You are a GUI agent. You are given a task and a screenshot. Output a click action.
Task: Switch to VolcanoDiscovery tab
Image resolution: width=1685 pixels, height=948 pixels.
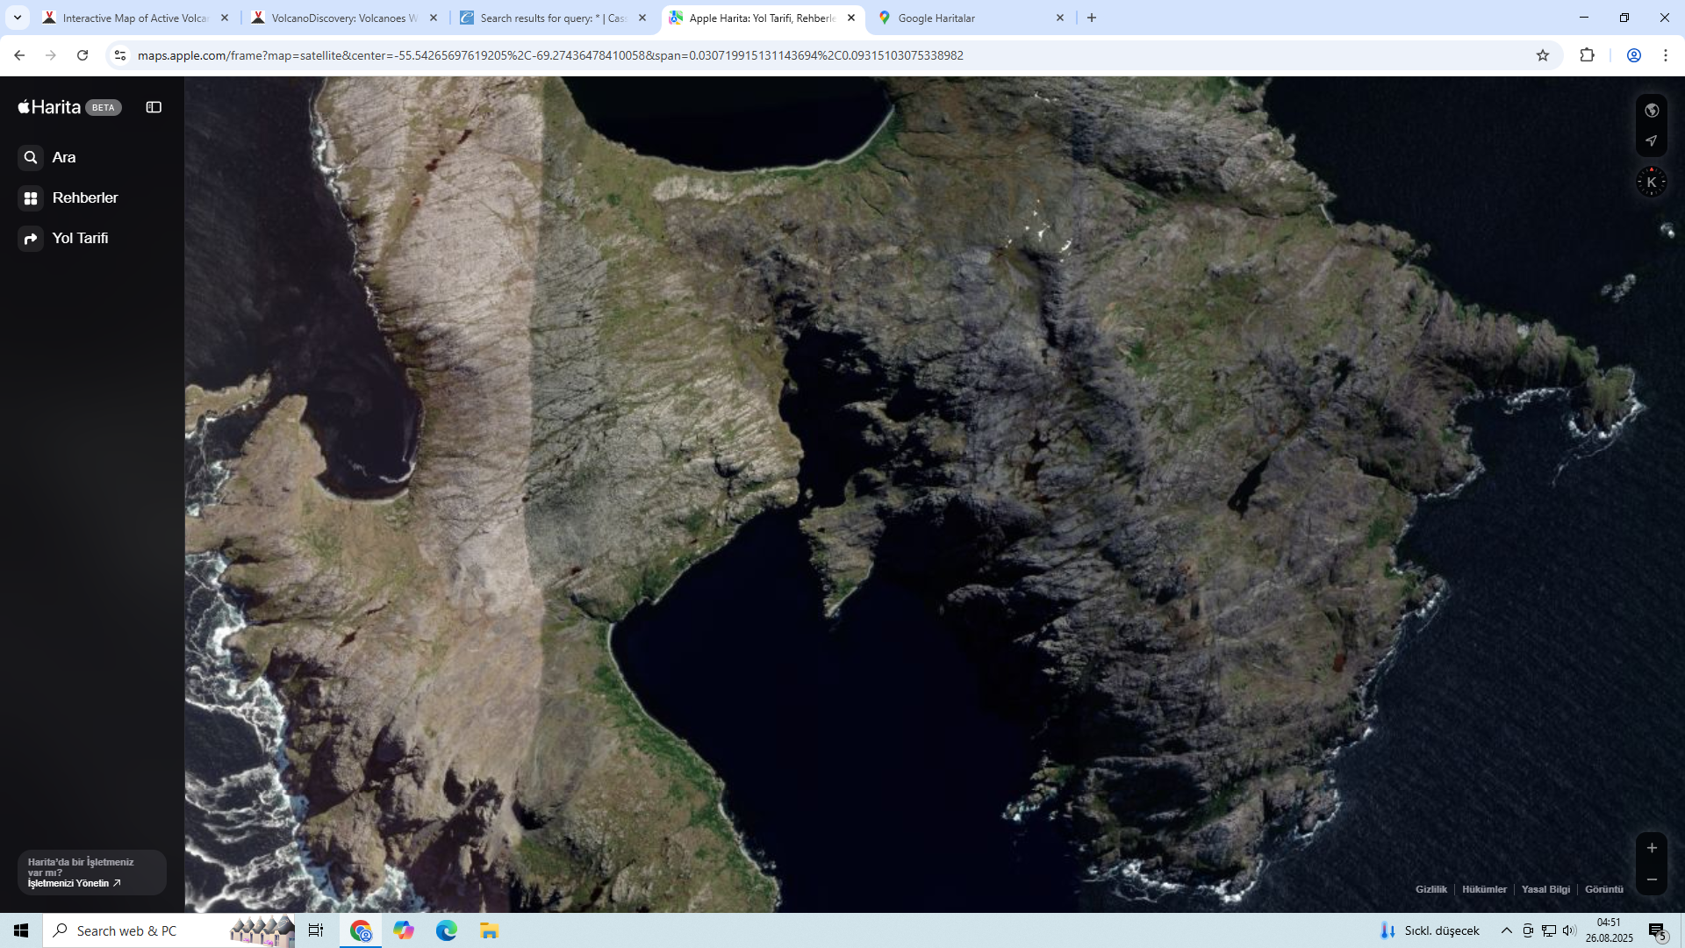[x=338, y=18]
